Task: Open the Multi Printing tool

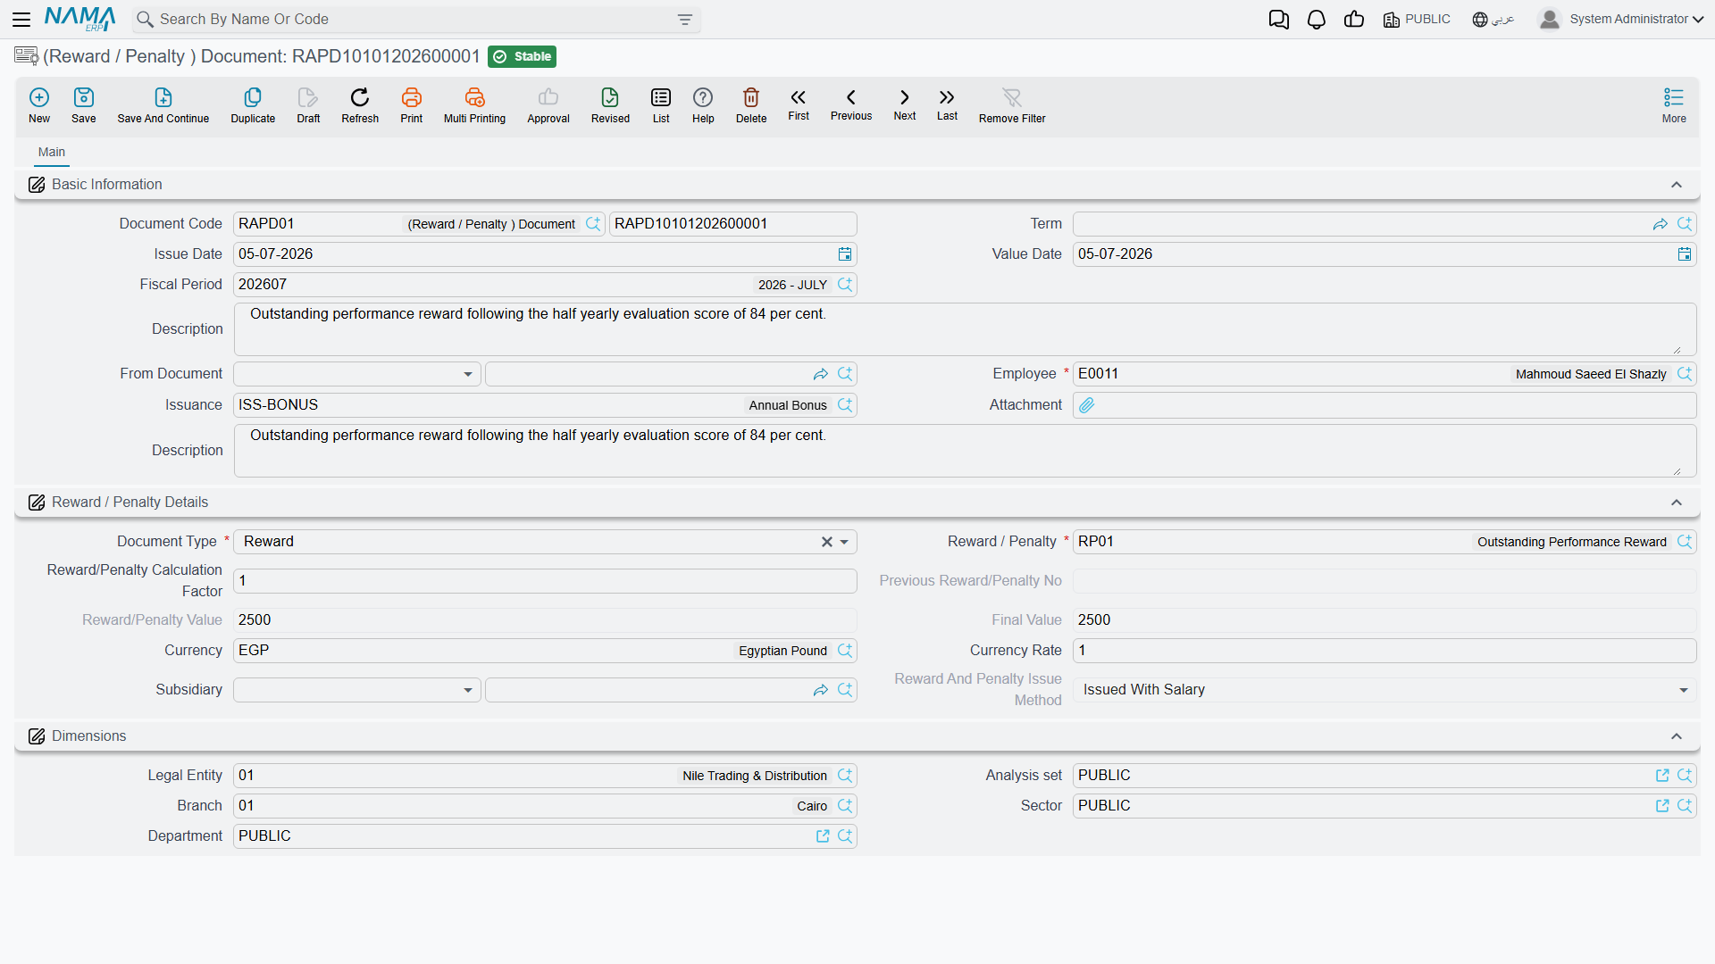Action: (x=474, y=105)
